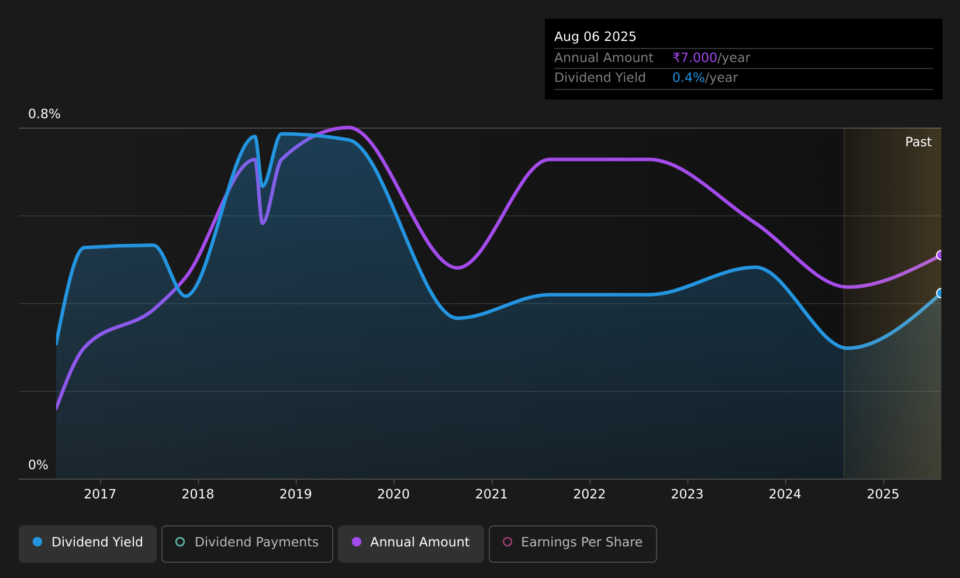This screenshot has height=578, width=960.
Task: Click the 2024 x-axis label
Action: click(785, 494)
